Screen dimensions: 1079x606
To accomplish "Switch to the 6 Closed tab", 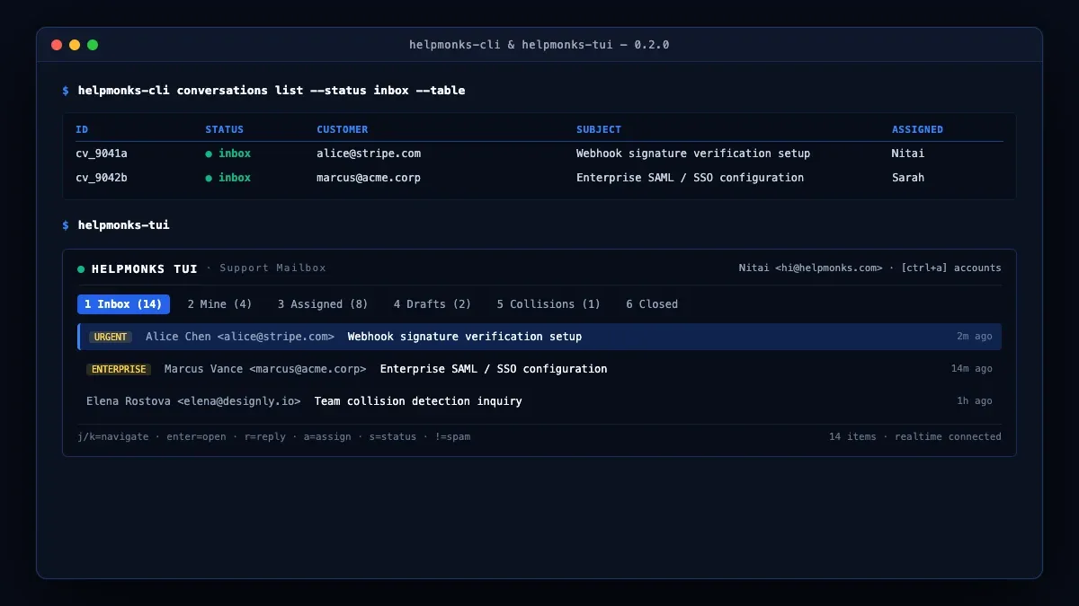I will click(x=652, y=304).
